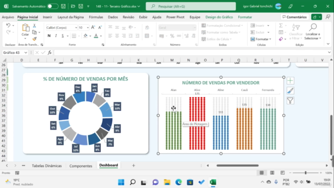
Task: Collapse the ribbon with the chevron
Action: tap(328, 44)
